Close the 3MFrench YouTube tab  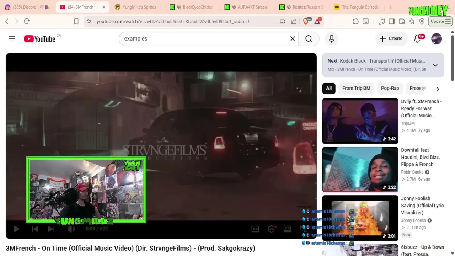(104, 7)
